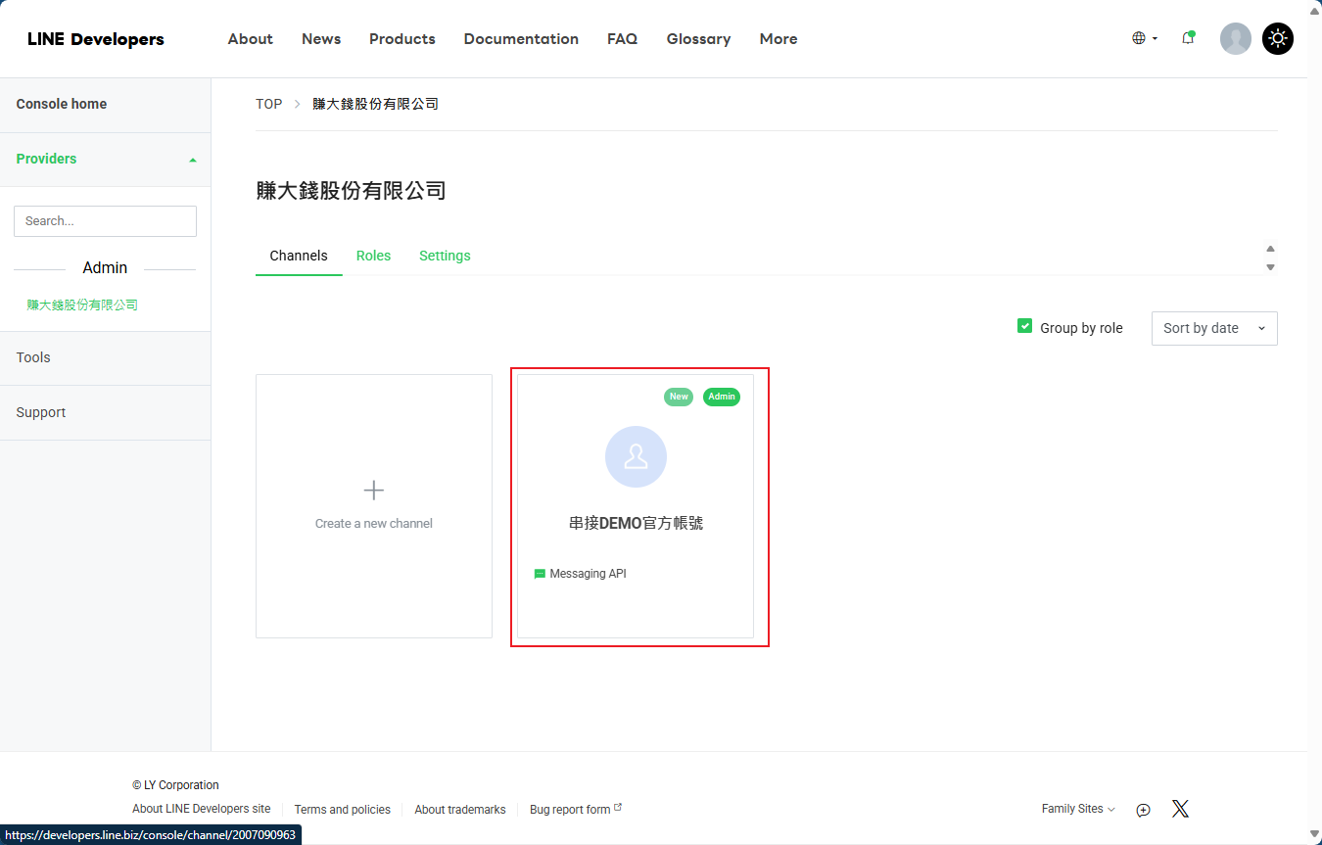Open the language globe selector
This screenshot has height=845, width=1322.
tap(1145, 38)
